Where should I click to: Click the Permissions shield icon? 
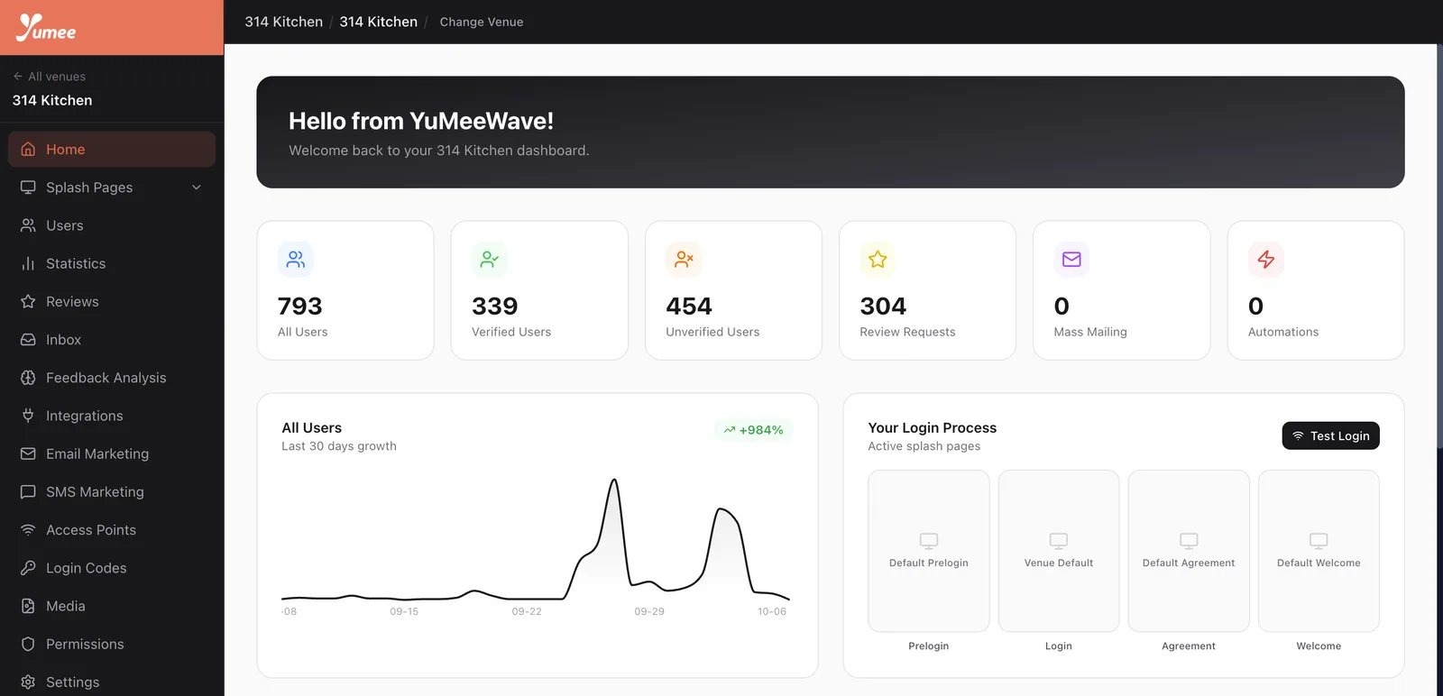(28, 644)
